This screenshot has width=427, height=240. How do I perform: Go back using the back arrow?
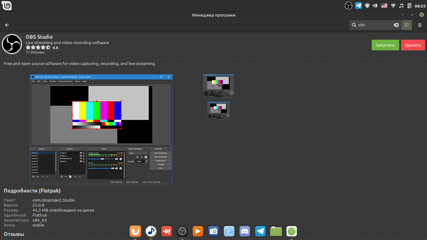(x=7, y=25)
